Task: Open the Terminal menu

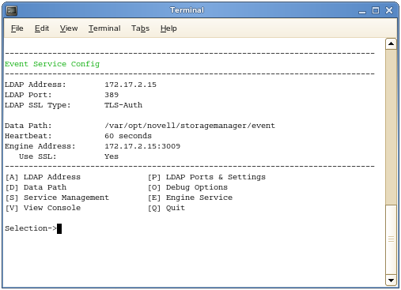Action: [104, 28]
